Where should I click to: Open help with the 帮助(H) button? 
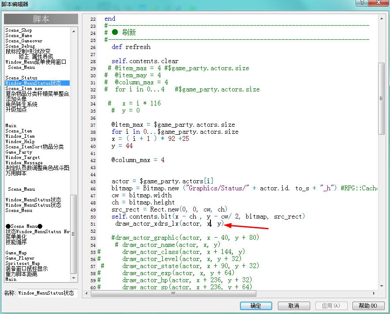368,306
